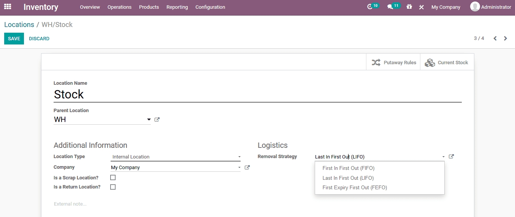Choose First Expiry First Out (FEFO) option
The height and width of the screenshot is (217, 515).
point(354,187)
